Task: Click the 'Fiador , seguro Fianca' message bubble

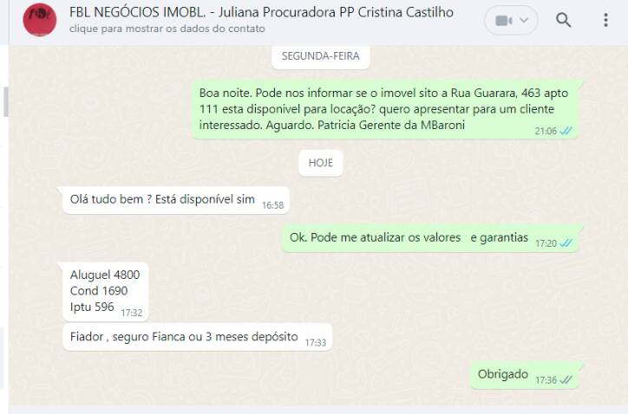Action: point(197,337)
